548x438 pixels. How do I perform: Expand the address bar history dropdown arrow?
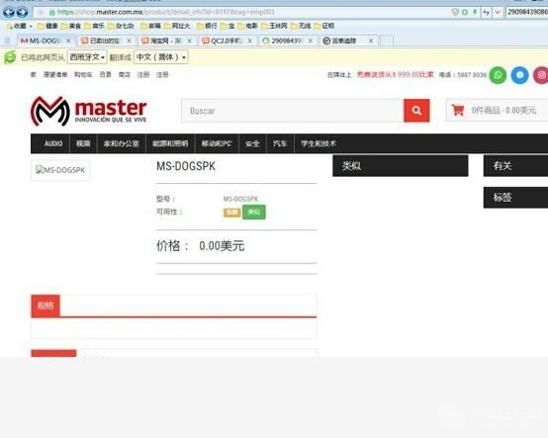[x=498, y=12]
